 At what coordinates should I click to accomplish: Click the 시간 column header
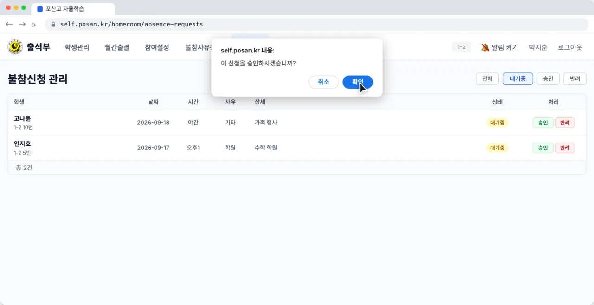pos(193,102)
